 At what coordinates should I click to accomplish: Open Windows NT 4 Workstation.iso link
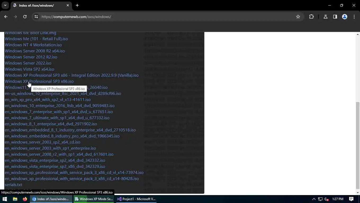(33, 45)
